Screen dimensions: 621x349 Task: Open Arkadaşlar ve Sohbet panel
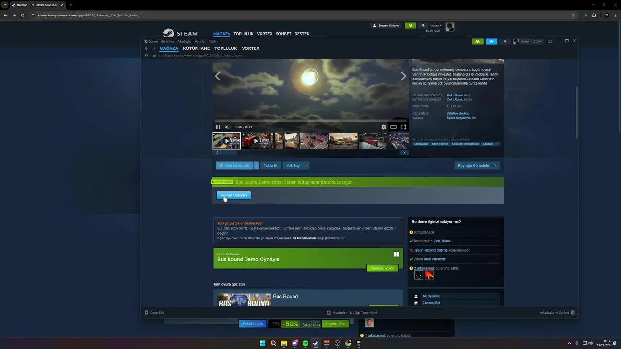(557, 313)
